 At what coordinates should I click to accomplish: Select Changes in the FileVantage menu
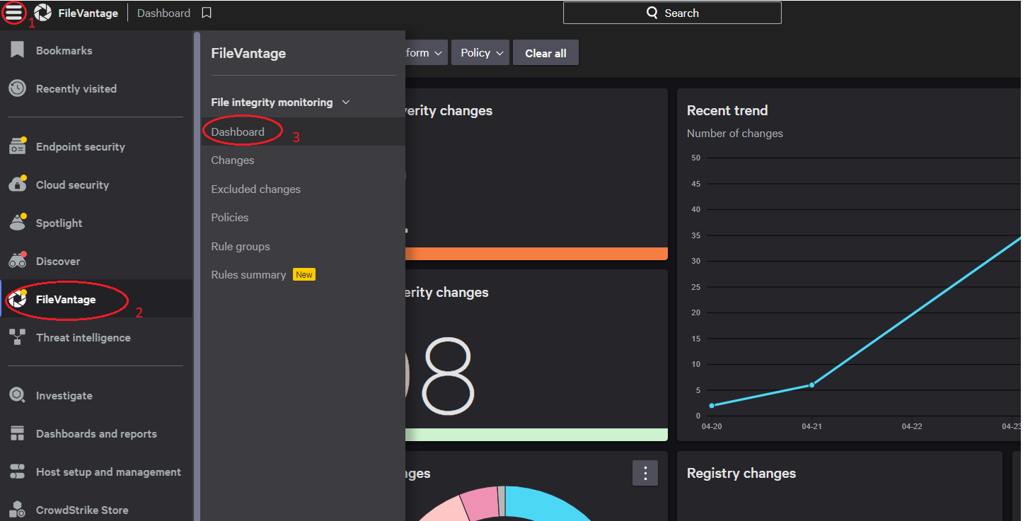(x=232, y=160)
